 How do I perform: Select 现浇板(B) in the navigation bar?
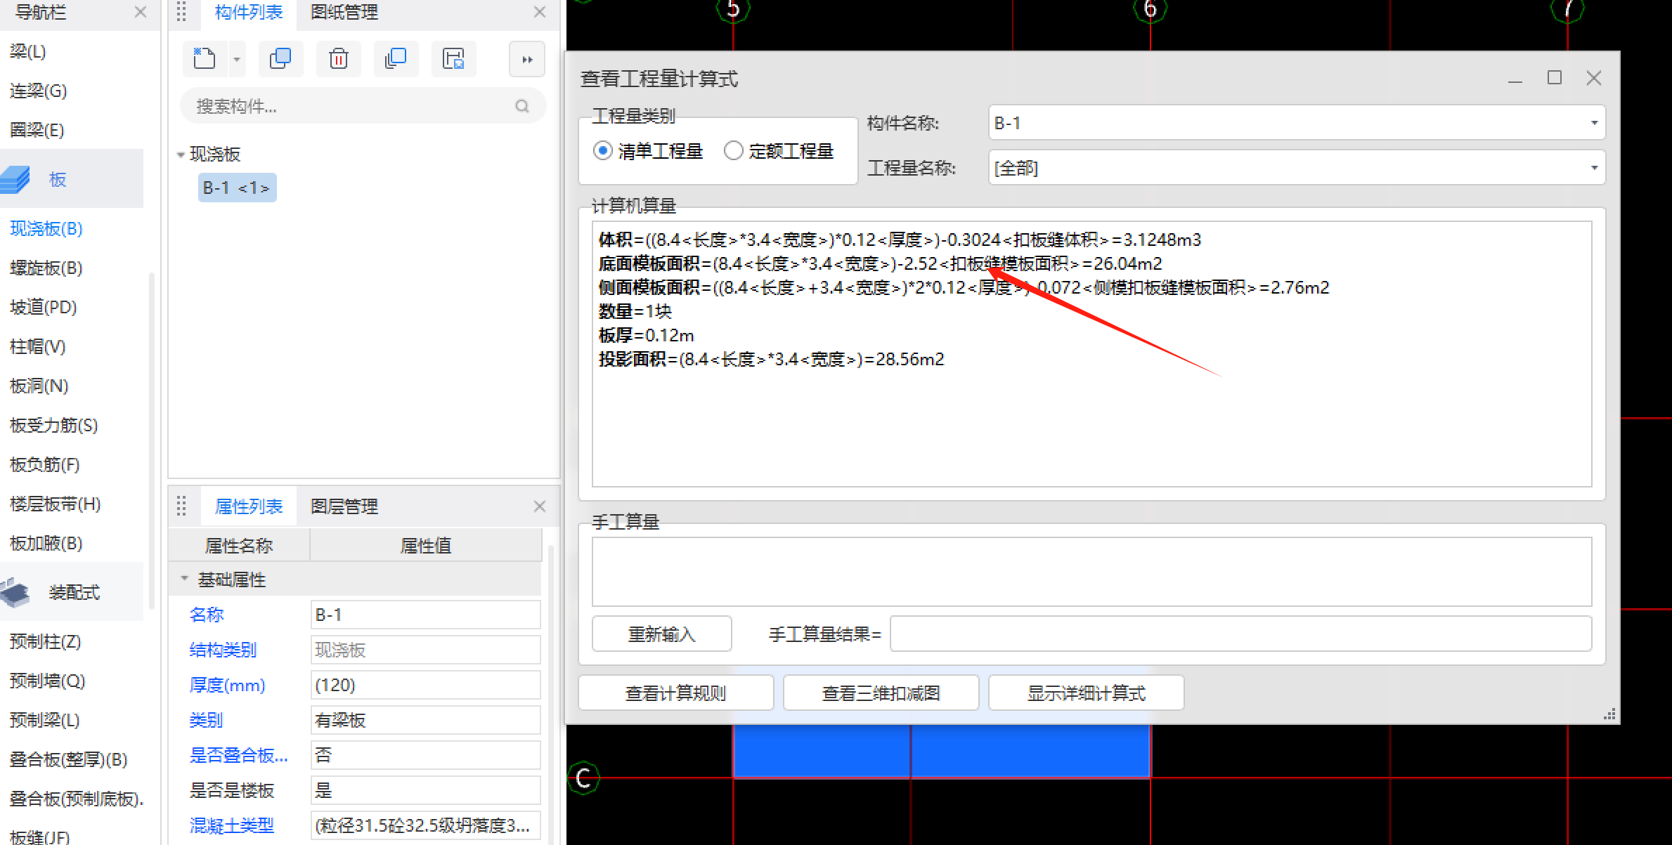46,228
